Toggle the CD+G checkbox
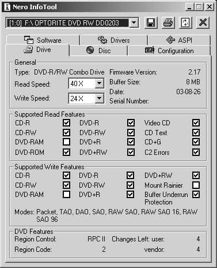 coord(196,142)
